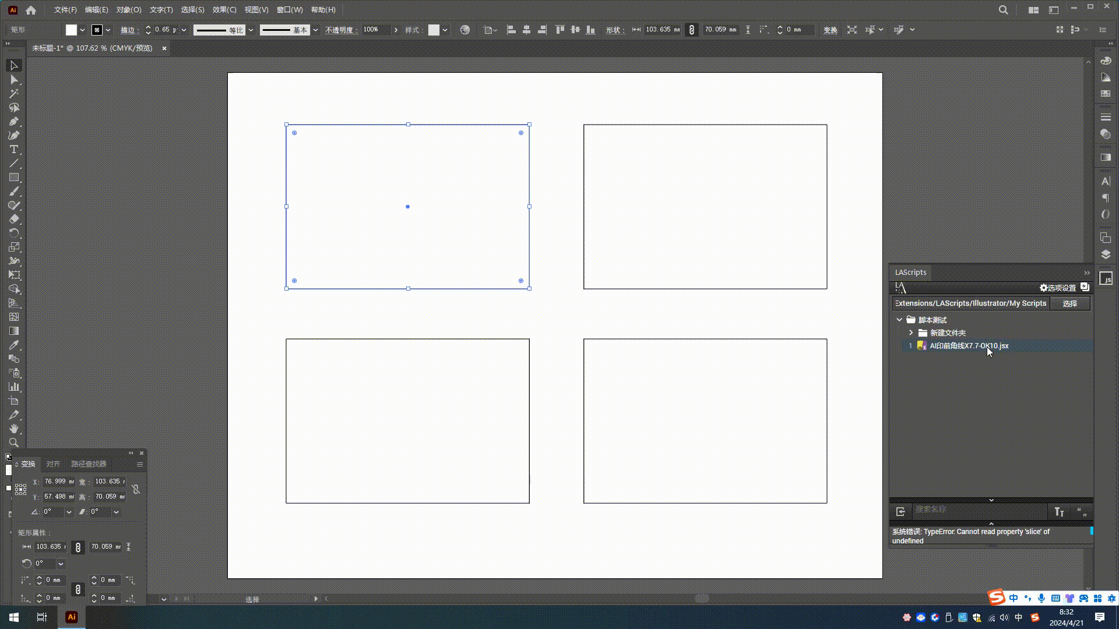
Task: Open 选项设置 in LAScripts panel
Action: (x=1058, y=288)
